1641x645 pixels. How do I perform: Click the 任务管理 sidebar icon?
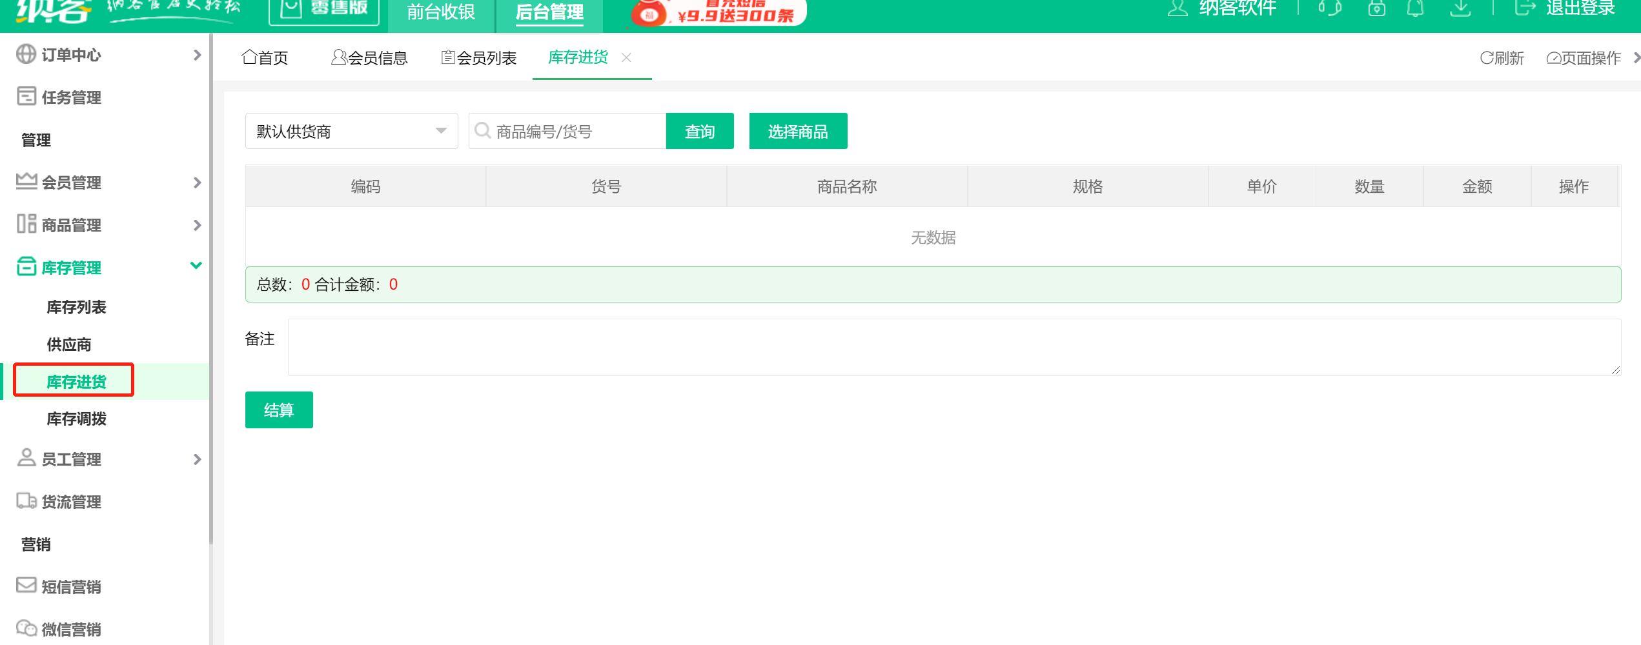click(26, 97)
